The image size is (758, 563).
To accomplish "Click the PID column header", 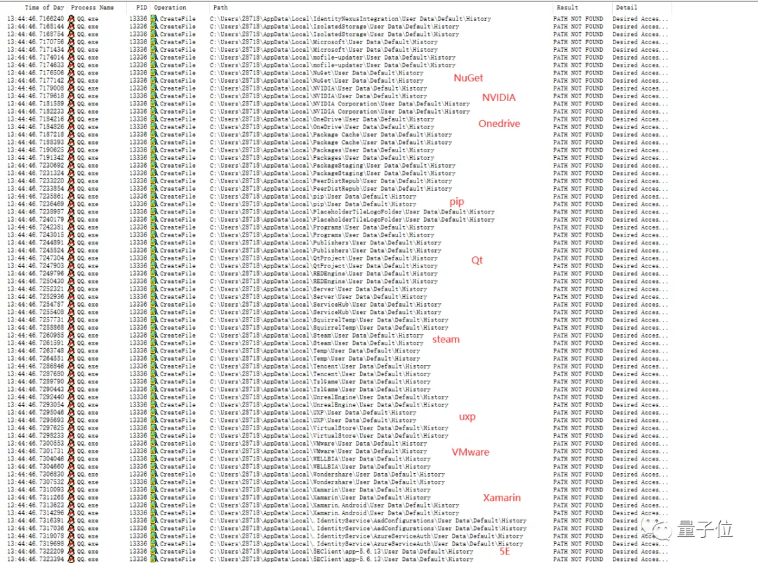I will coord(141,8).
